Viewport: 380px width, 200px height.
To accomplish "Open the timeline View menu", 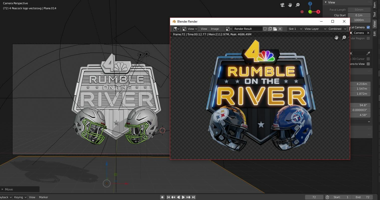I will tap(32, 197).
